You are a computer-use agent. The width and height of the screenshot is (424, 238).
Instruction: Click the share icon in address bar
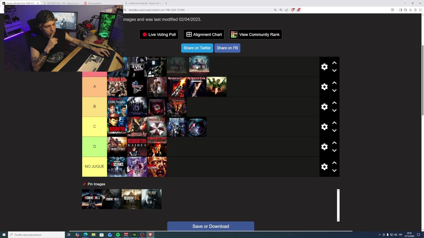[287, 10]
